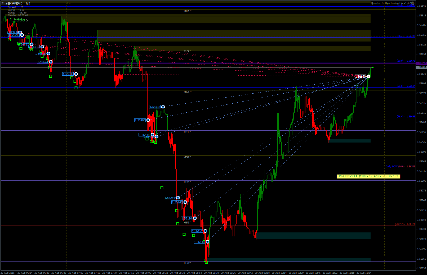
Task: Click the white-ringed current price target marker
Action: pos(368,77)
